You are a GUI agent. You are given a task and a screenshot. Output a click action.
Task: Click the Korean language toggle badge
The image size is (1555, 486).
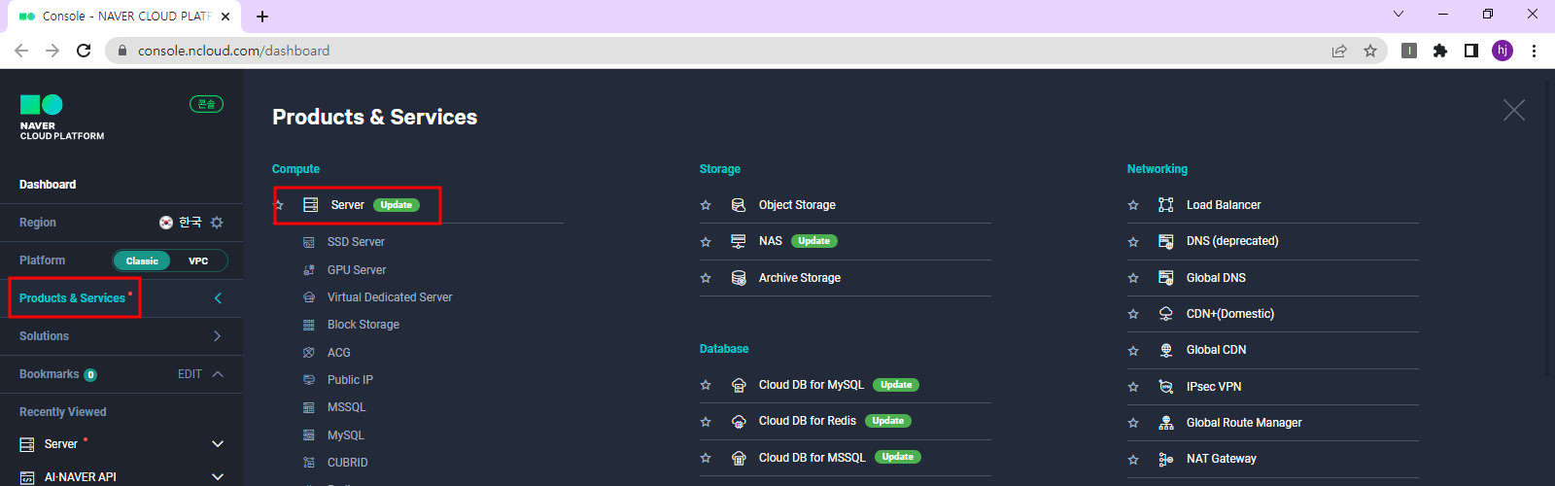(206, 104)
